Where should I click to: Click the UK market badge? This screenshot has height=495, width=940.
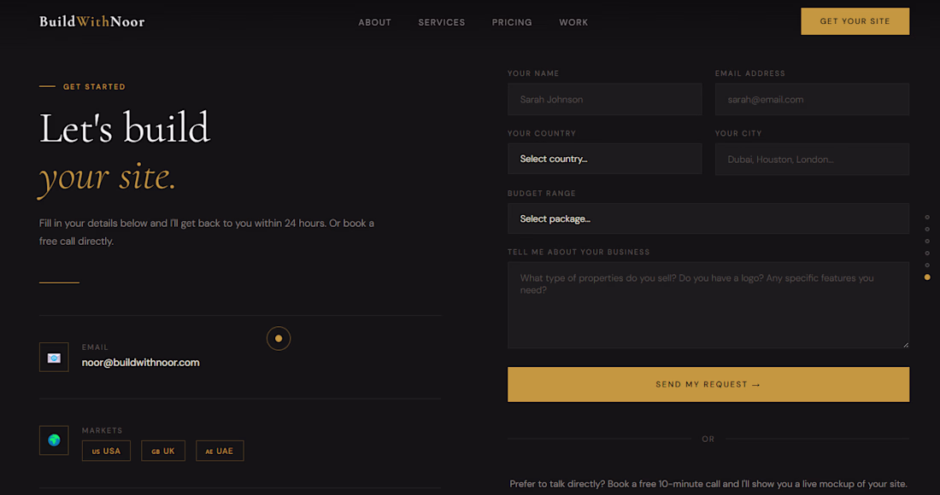(162, 451)
